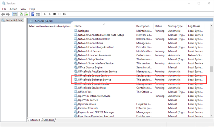
Task: Click 'The Offline ...' description text
Action: pyautogui.click(x=144, y=92)
